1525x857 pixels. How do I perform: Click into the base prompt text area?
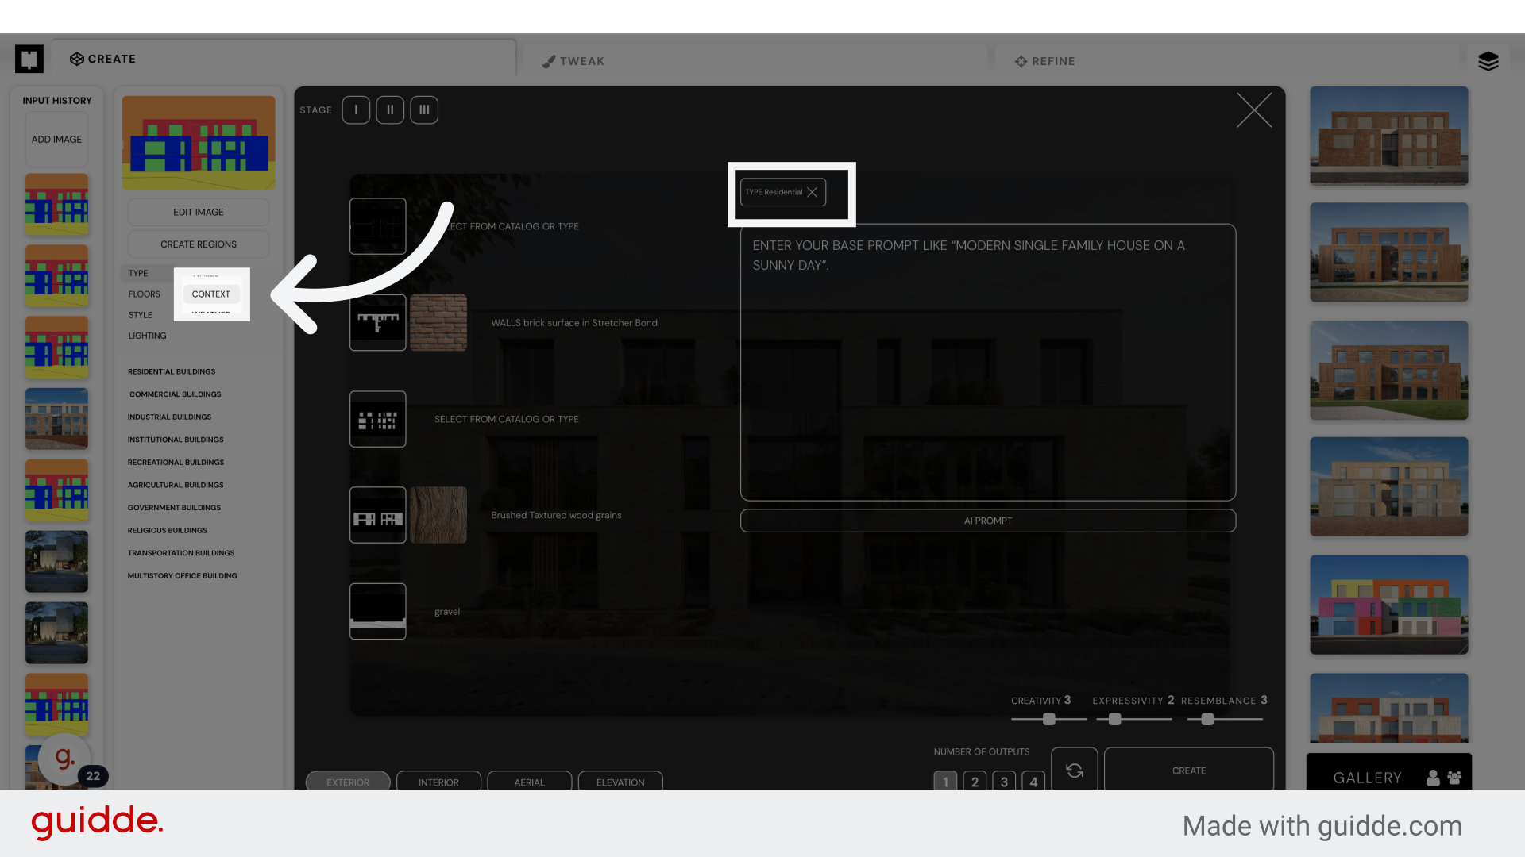coord(988,362)
